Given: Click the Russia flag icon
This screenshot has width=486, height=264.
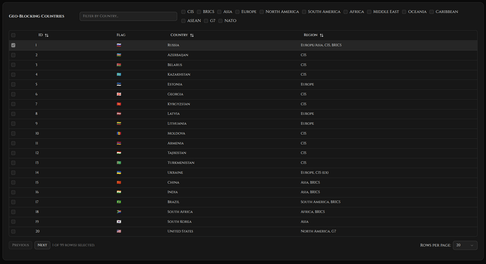Looking at the screenshot, I should [x=119, y=45].
